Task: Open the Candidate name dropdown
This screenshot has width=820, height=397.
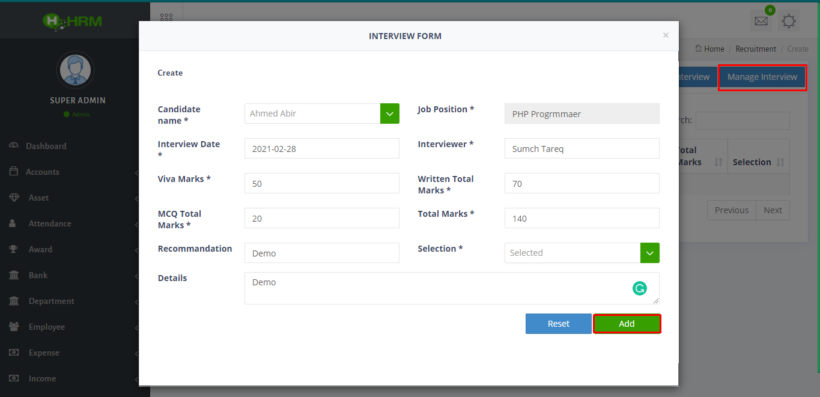Action: pos(389,114)
